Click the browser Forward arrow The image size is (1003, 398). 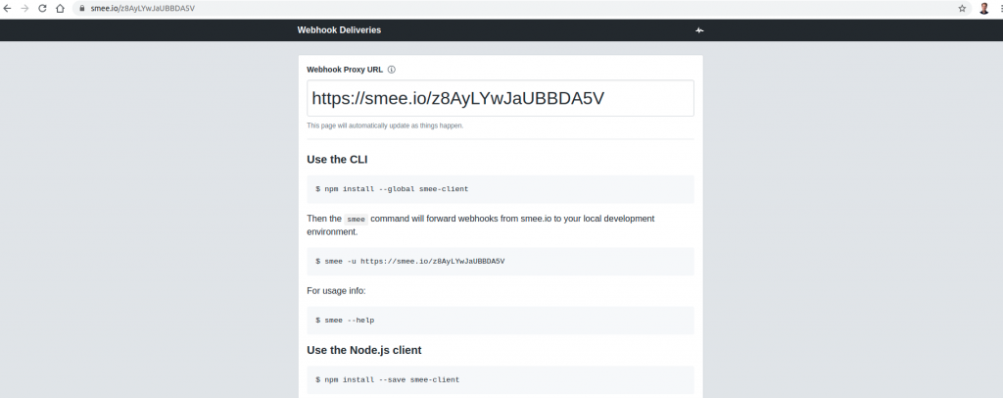coord(24,8)
